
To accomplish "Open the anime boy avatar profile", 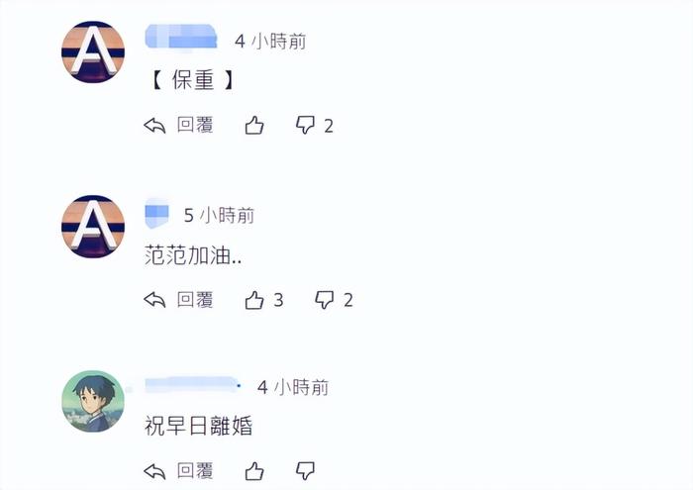I will pyautogui.click(x=93, y=401).
